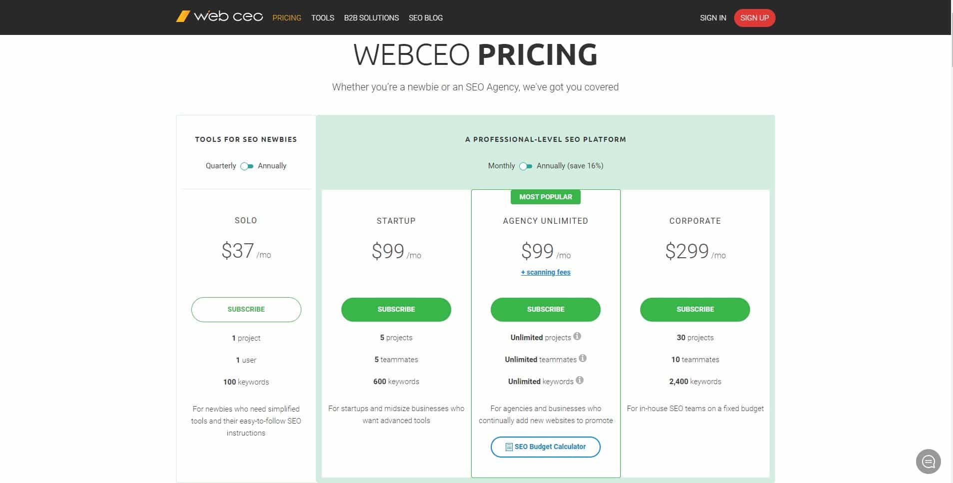Click the red SIGN UP button
Screen dimensions: 953x483
coord(755,18)
